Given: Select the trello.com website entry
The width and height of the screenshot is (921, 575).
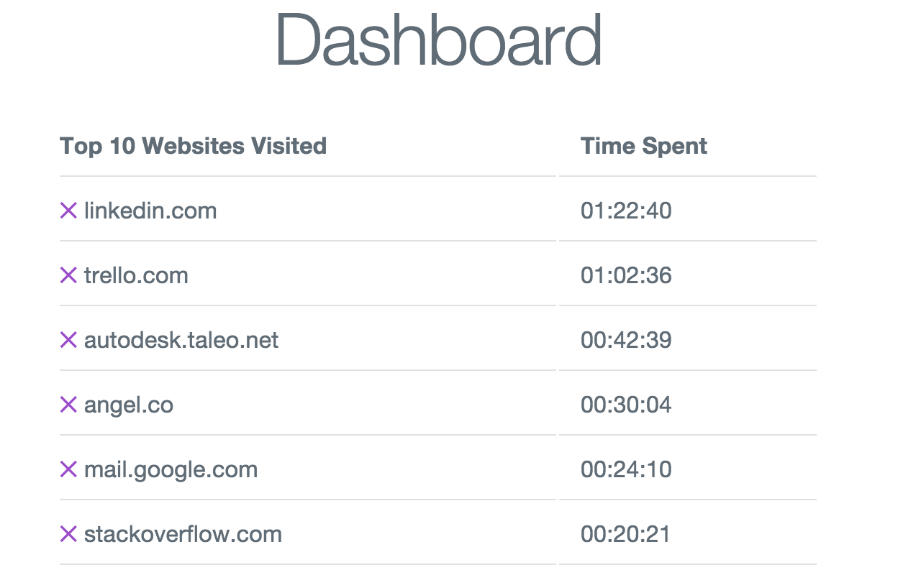Looking at the screenshot, I should point(136,275).
